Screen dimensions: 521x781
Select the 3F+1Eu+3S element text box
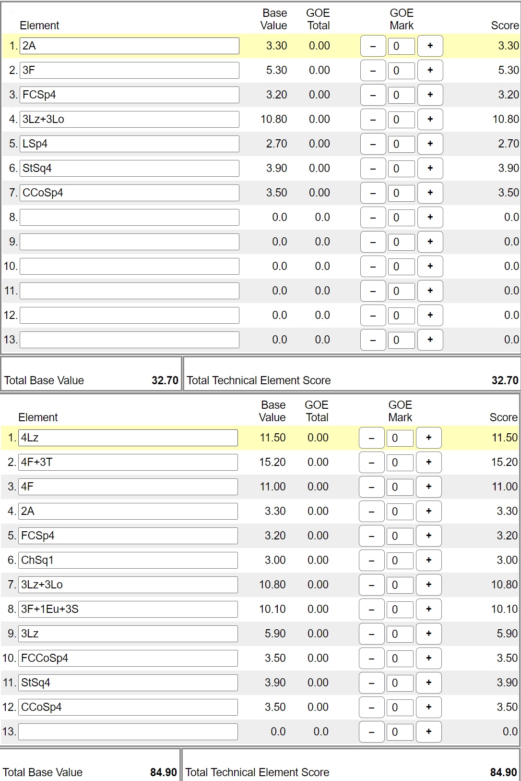128,609
